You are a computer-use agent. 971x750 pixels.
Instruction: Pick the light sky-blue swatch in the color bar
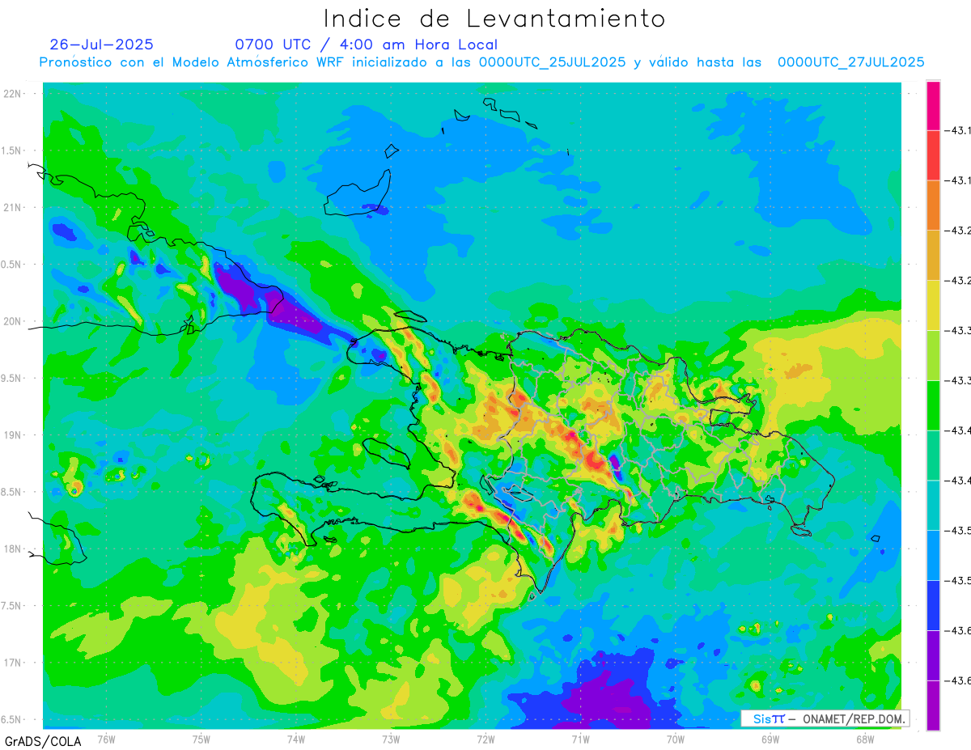[x=933, y=555]
